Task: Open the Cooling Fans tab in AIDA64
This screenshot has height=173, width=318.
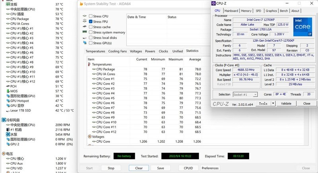Action: coord(118,51)
